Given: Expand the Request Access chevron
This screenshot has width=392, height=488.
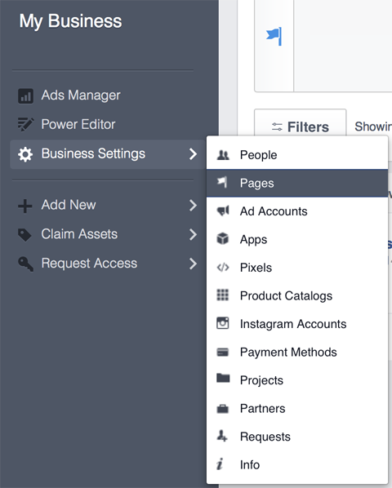Looking at the screenshot, I should [193, 264].
